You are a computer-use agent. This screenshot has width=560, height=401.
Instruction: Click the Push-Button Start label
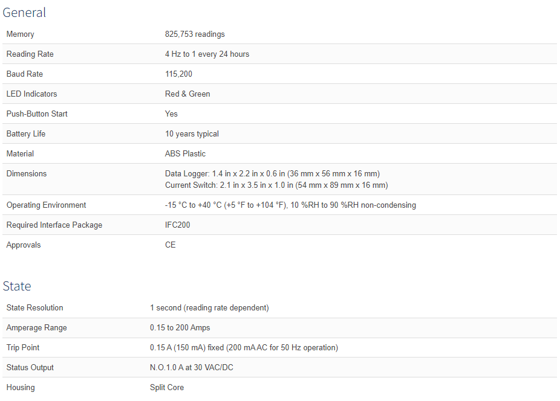[x=37, y=114]
